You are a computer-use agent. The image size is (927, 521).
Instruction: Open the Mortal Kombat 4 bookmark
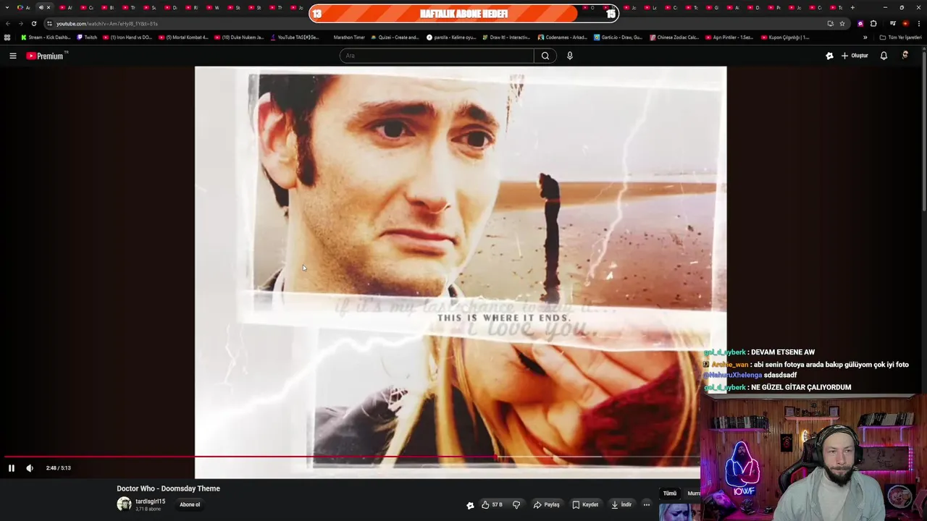(x=183, y=38)
